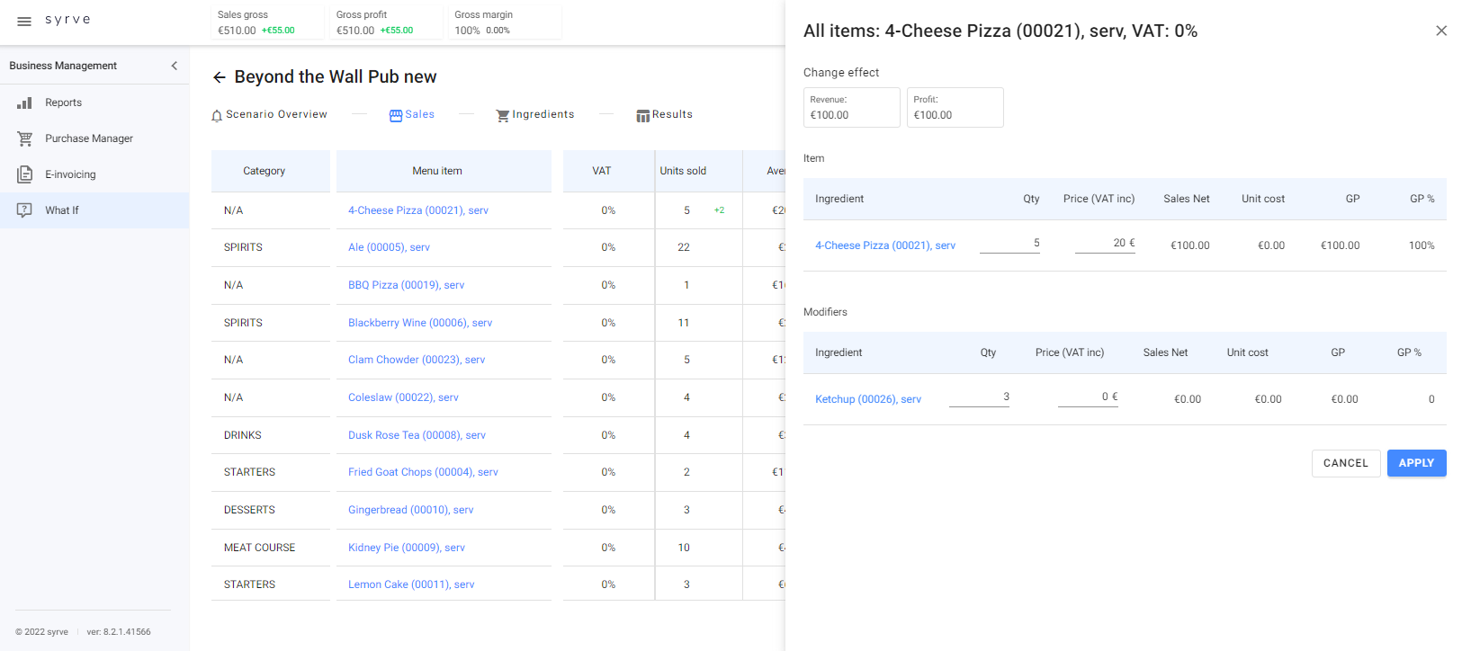Edit the Ketchup modifier quantity field
Viewport: 1462px width, 651px height.
pos(979,397)
